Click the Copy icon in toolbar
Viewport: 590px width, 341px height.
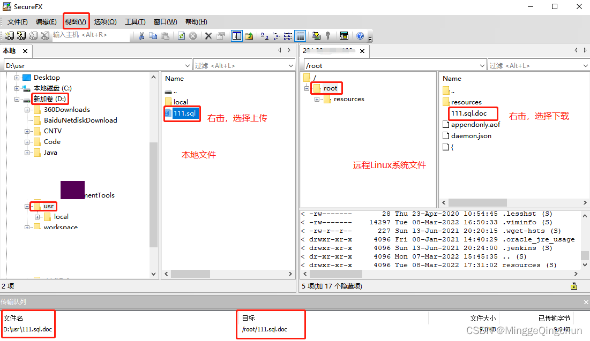153,36
